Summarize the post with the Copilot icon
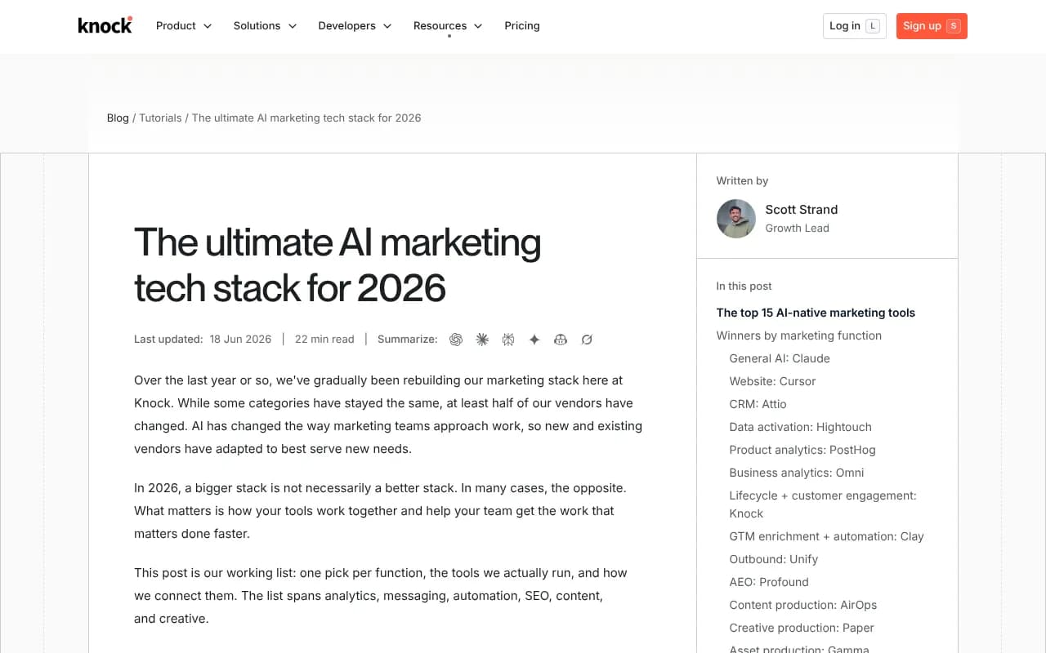1046x653 pixels. click(561, 340)
